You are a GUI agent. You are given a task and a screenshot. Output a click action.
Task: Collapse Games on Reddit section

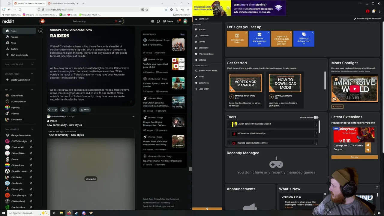coord(32,64)
